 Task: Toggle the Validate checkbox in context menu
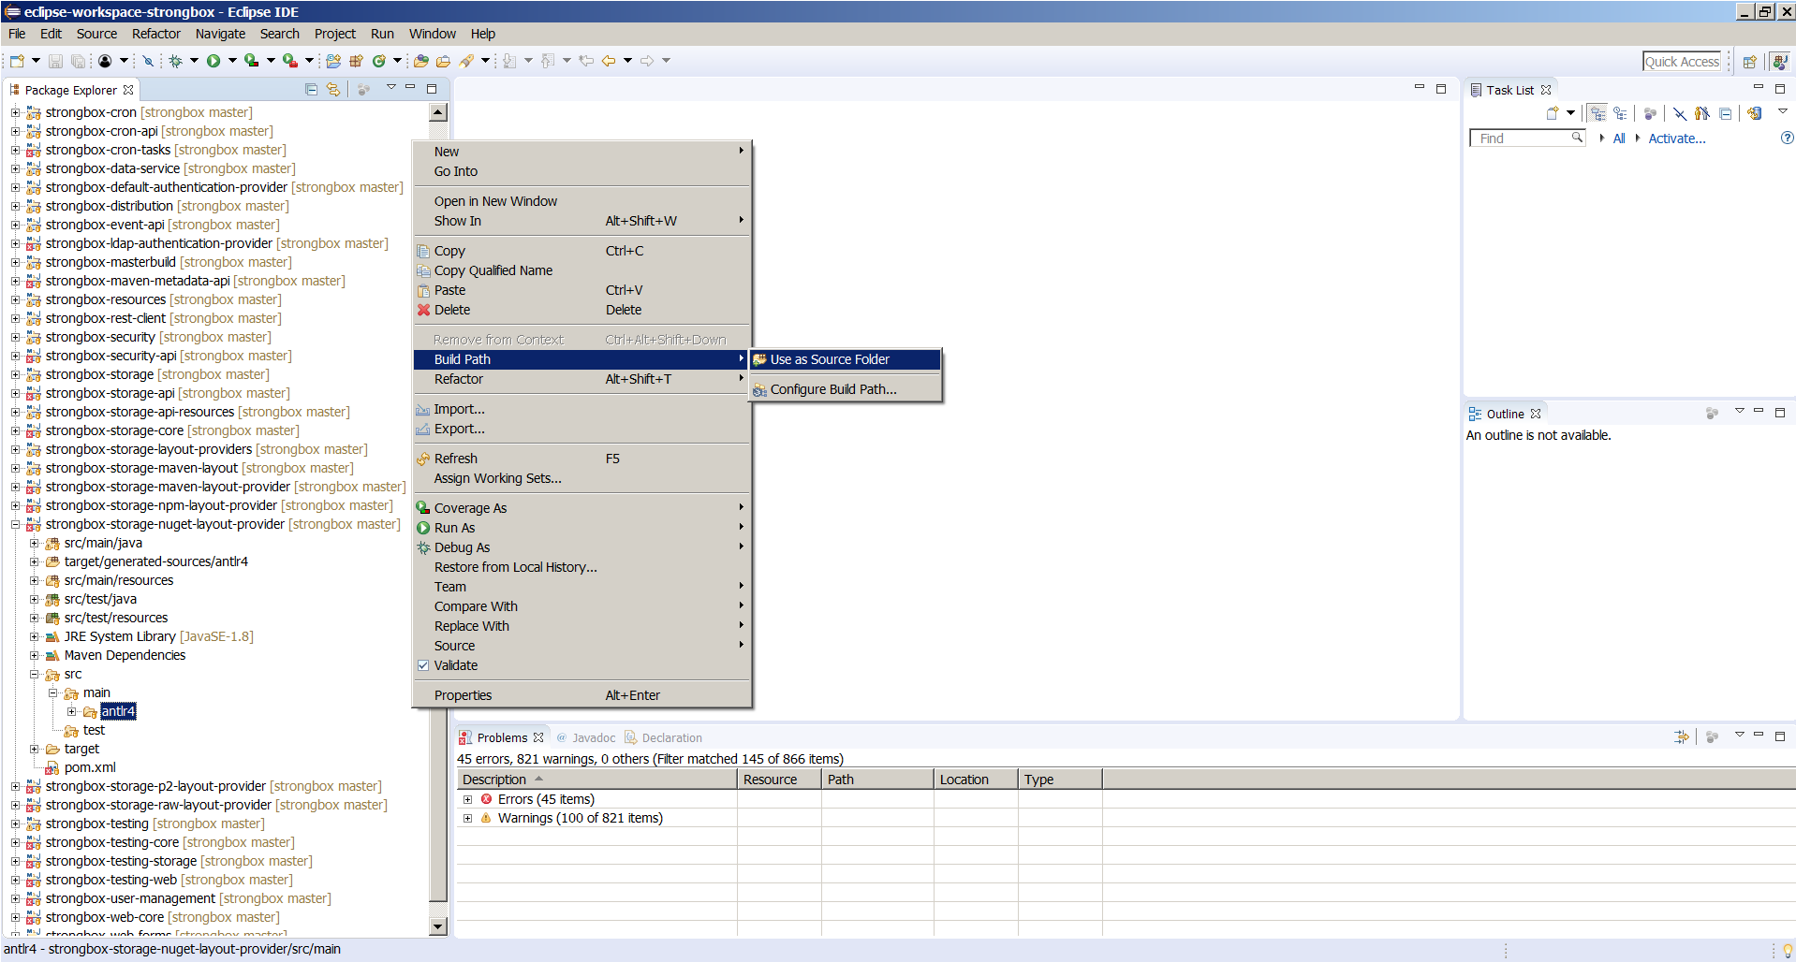pos(423,665)
